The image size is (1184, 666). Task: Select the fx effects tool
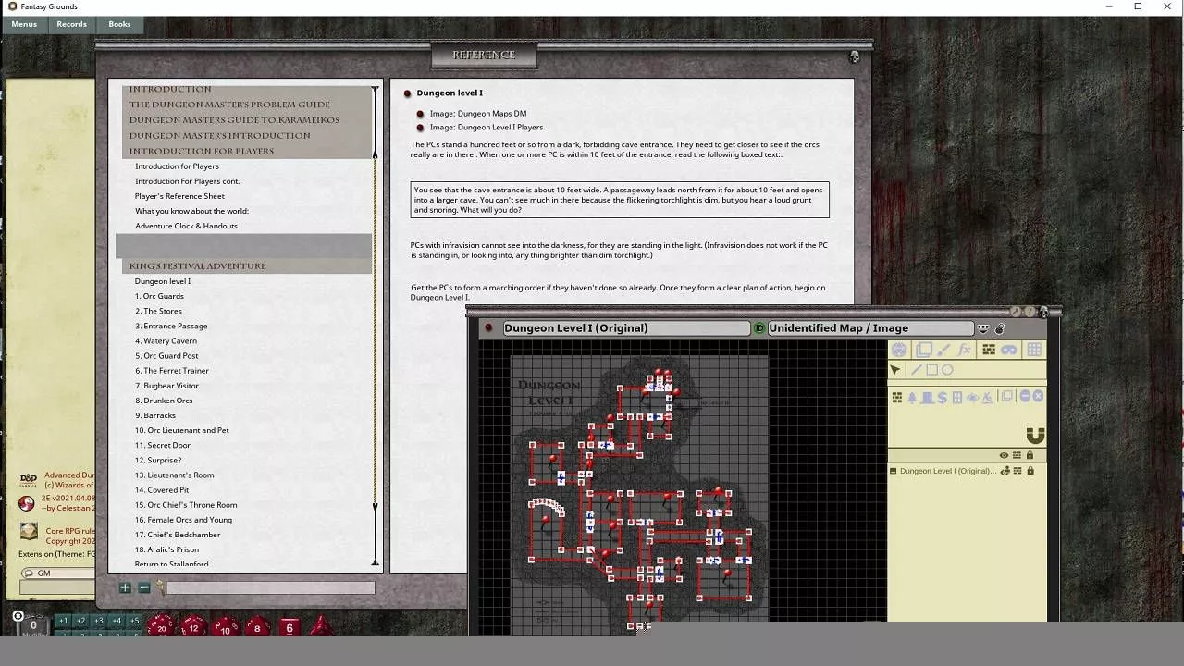click(x=965, y=350)
